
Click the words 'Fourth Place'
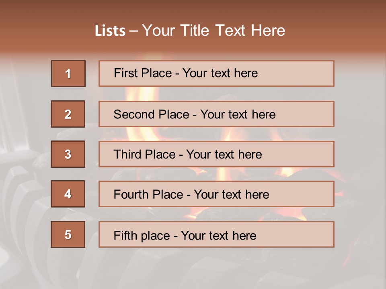(148, 194)
